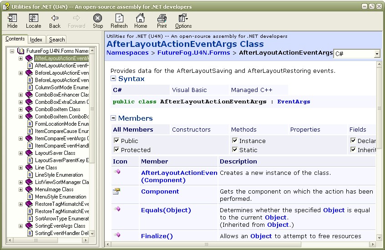Click the page icon for ColumnSortMode Enumeration
Viewport: 385px width, 250px height.
coord(30,87)
